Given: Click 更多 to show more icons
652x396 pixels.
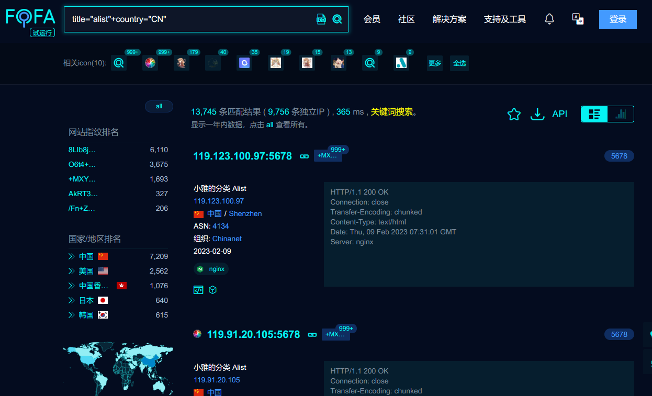Looking at the screenshot, I should point(435,63).
